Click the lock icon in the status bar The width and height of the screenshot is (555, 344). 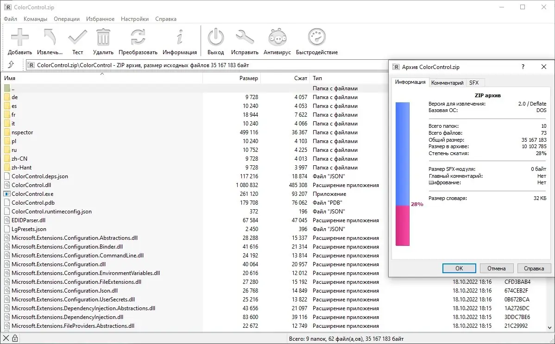click(x=15, y=338)
